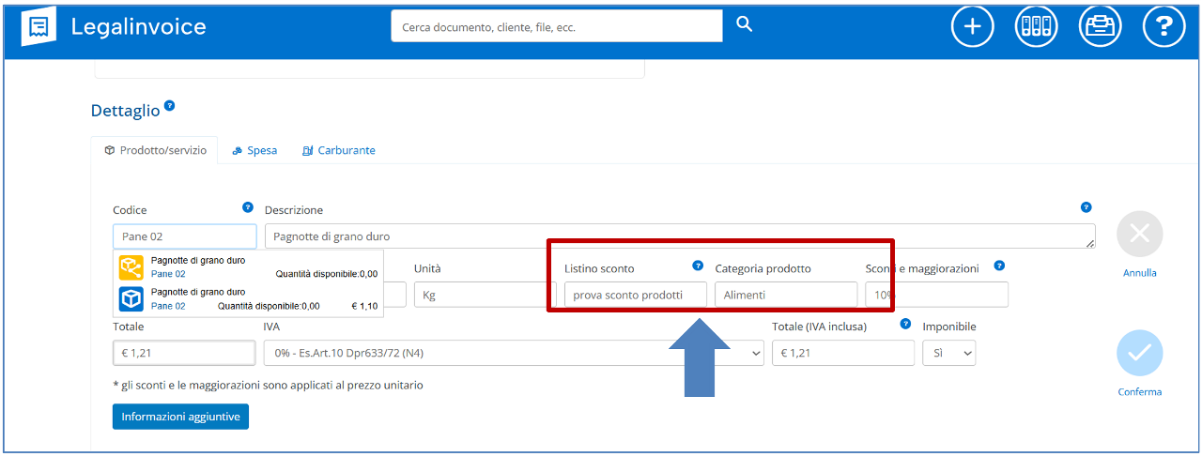Screen dimensions: 1202x456
Task: Click the help icon beside Codice label
Action: [x=248, y=207]
